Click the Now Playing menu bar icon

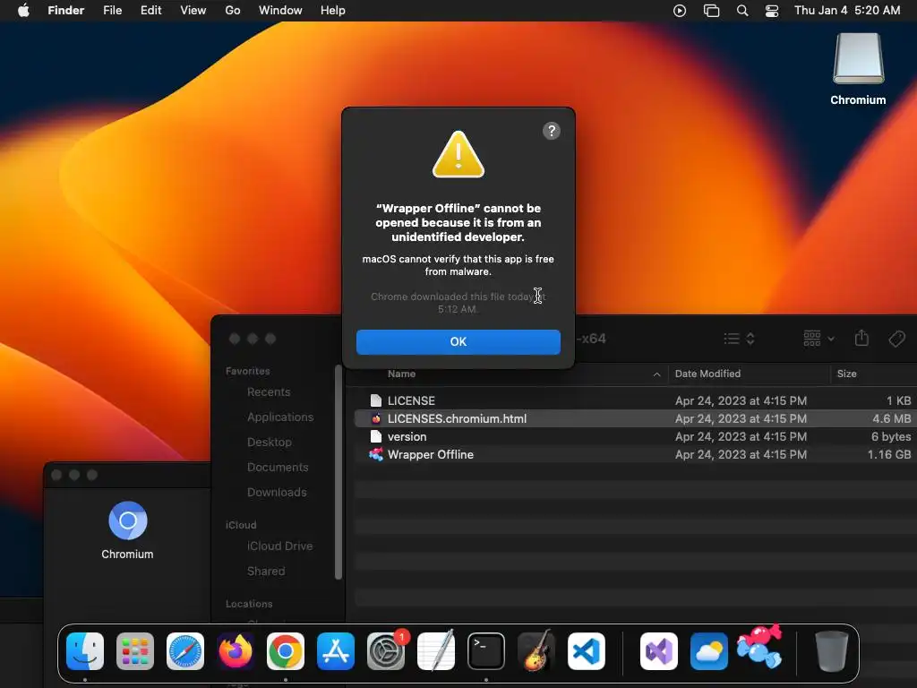680,11
